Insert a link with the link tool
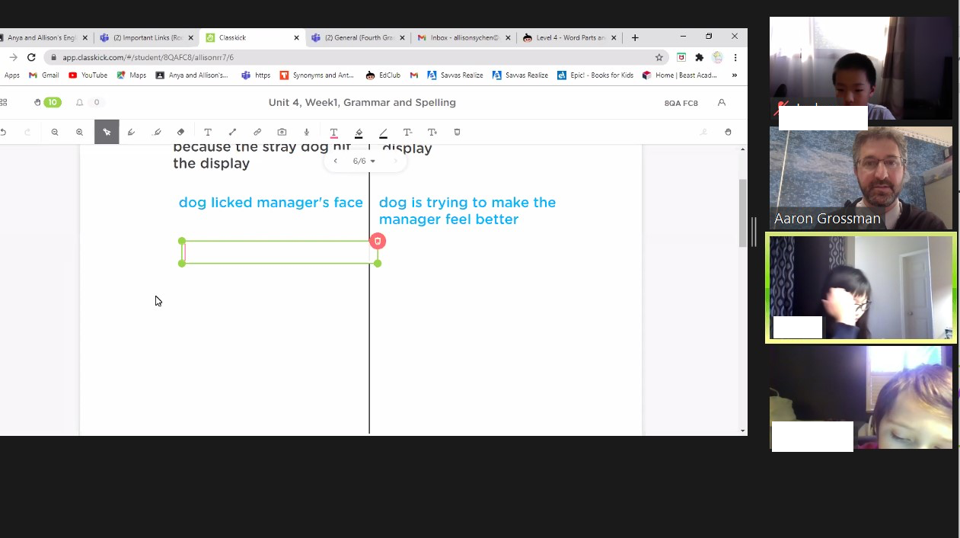This screenshot has width=960, height=538. (257, 132)
